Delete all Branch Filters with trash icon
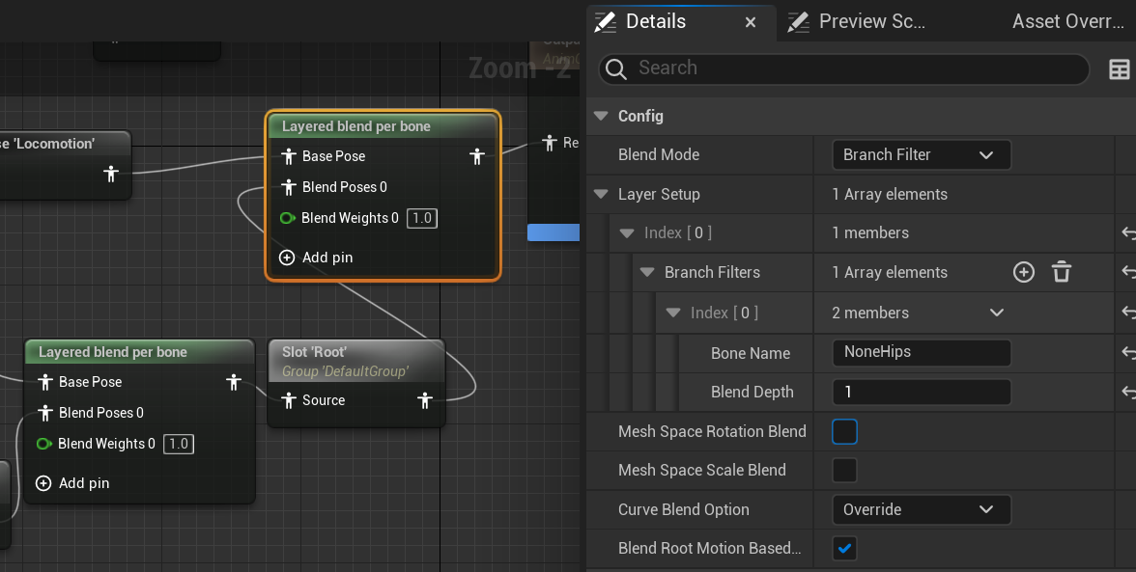 point(1062,272)
